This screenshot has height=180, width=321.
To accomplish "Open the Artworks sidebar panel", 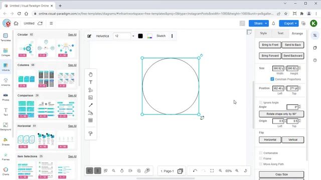I will click(6, 82).
